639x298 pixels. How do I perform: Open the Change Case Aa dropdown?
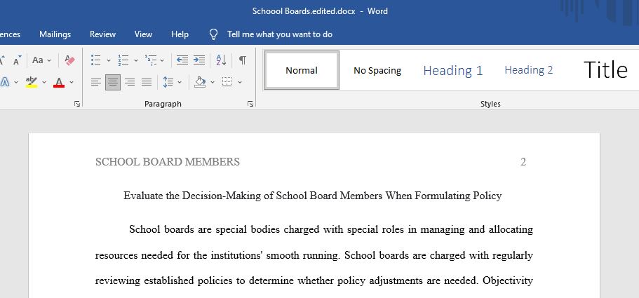41,60
